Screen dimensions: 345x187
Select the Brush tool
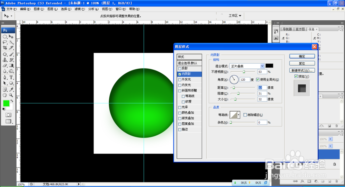[x=11, y=54]
